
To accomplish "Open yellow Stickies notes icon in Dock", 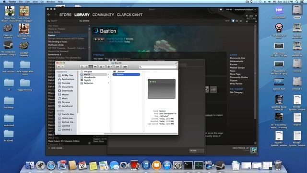I will click(93, 165).
